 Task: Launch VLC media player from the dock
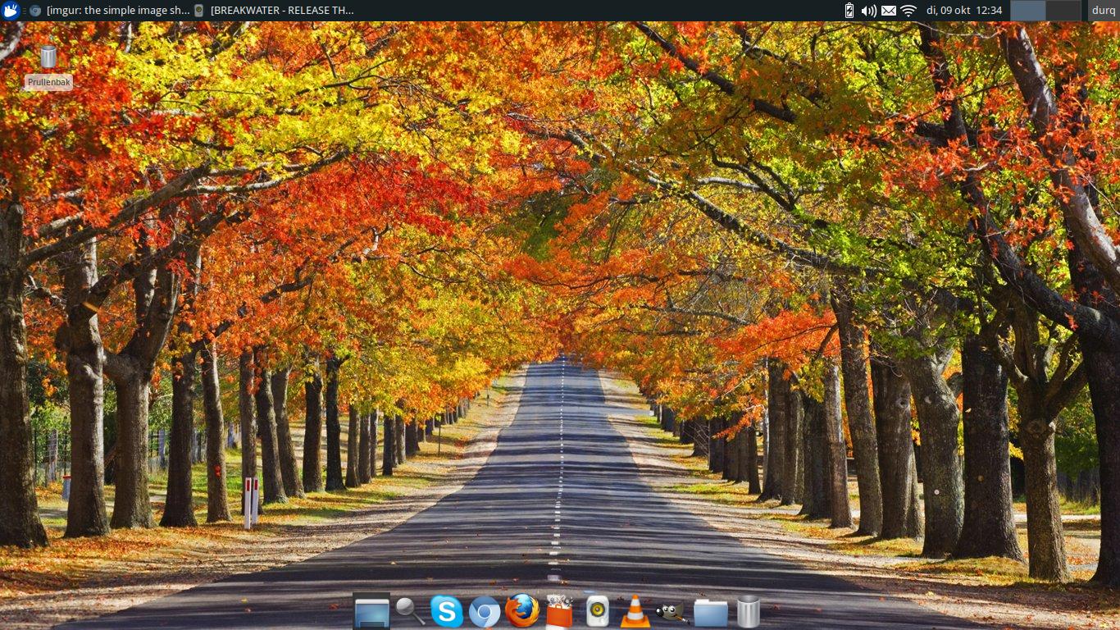635,612
